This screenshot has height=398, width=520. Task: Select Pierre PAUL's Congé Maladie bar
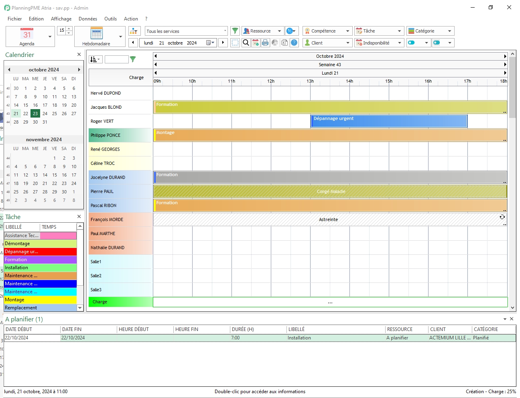(x=330, y=191)
